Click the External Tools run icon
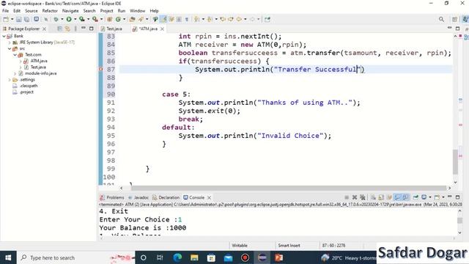 (x=95, y=19)
